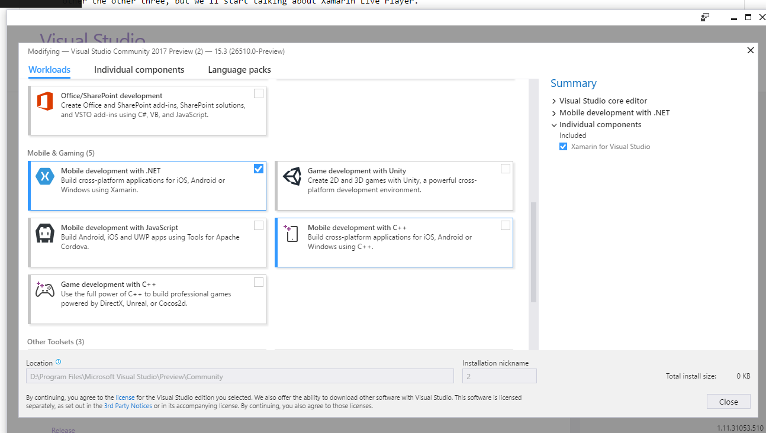Click the Included label under Individual components
766x433 pixels.
point(572,135)
